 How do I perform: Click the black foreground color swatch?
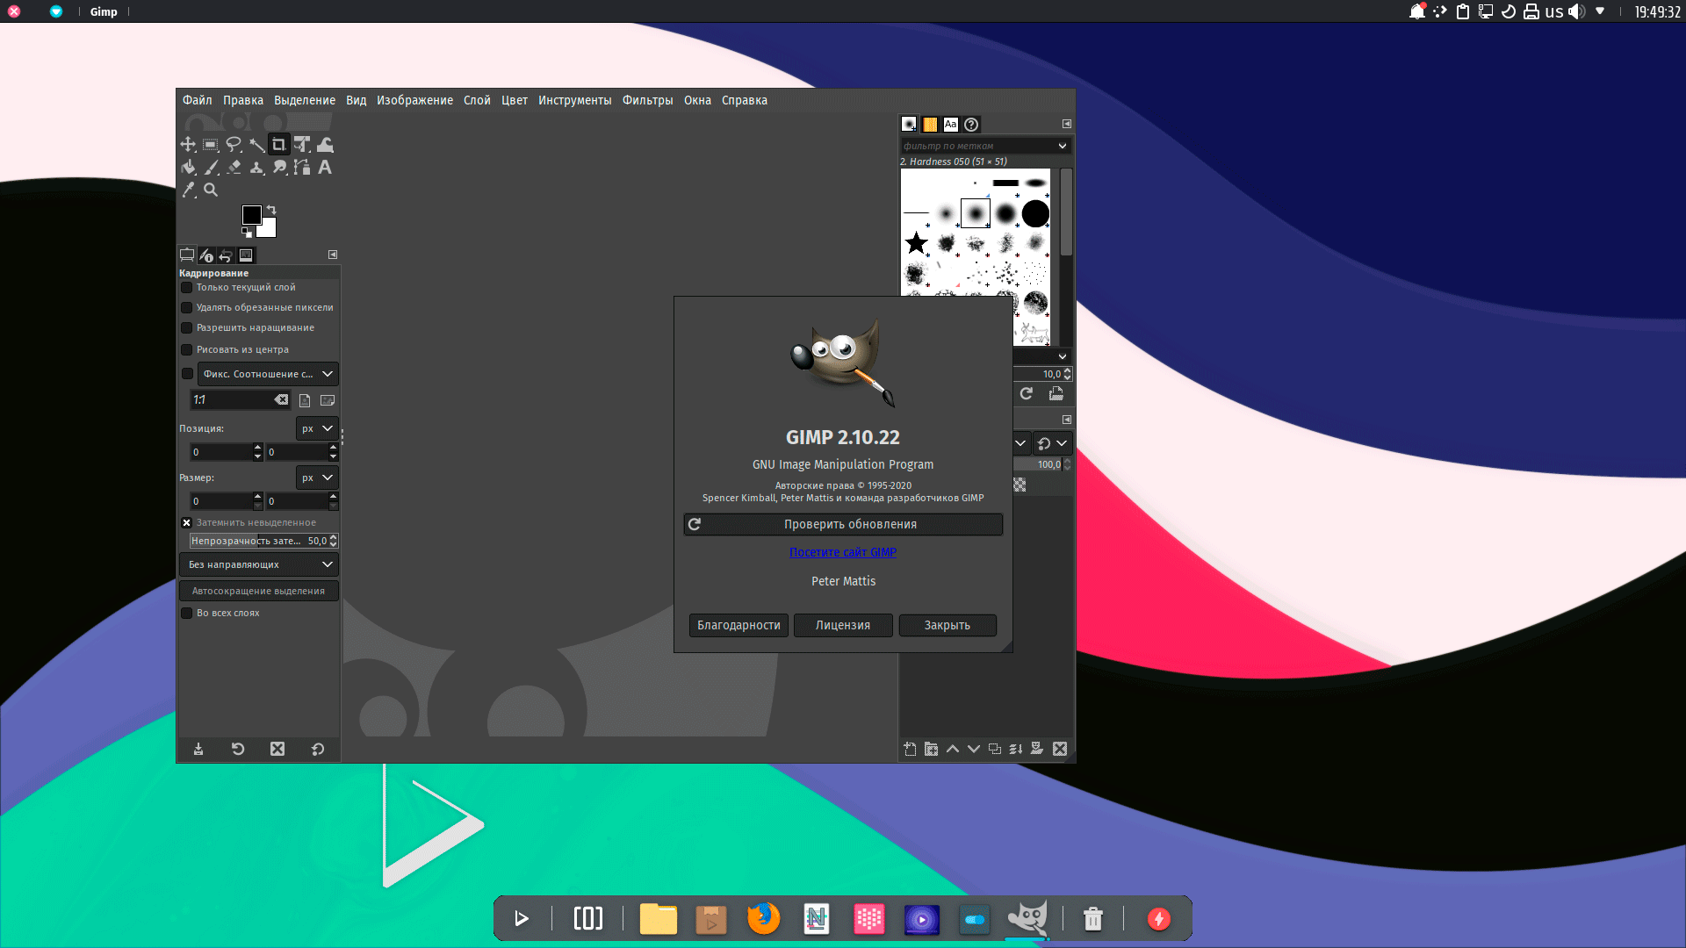pyautogui.click(x=251, y=215)
